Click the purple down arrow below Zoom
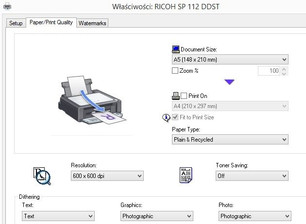Image resolution: width=306 pixels, height=224 pixels. point(229,82)
